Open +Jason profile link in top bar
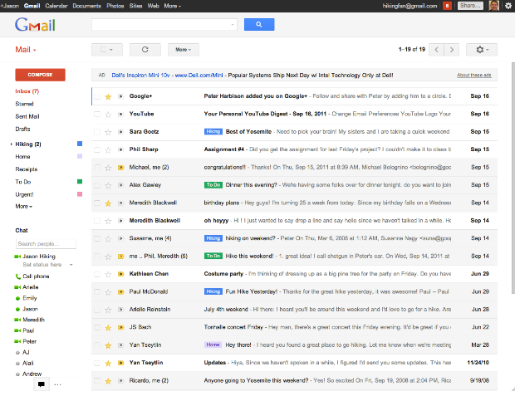Screen dimensions: 515x396 tap(10, 6)
